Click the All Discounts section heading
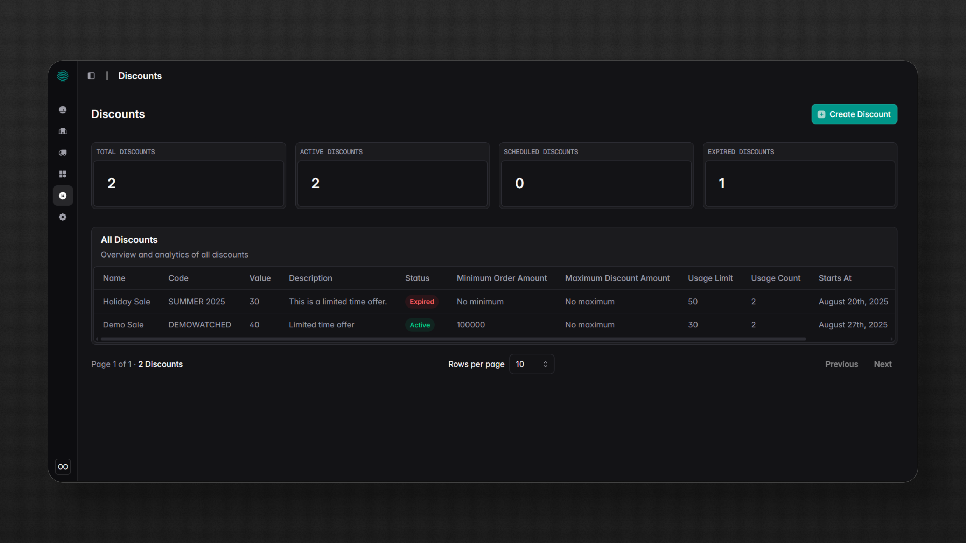Screen dimensions: 966x543 (129, 239)
